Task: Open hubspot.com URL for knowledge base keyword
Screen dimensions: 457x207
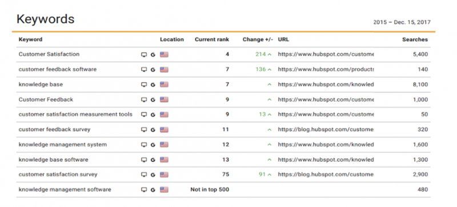Action: click(x=326, y=84)
